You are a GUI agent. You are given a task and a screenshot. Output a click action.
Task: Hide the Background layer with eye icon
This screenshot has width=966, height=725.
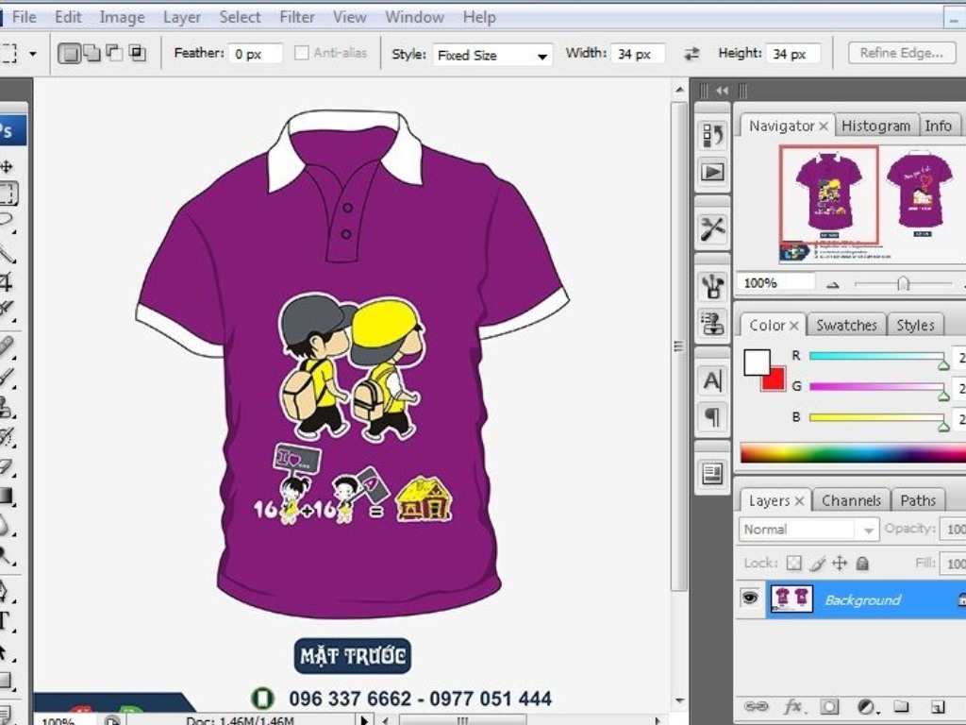(x=750, y=599)
